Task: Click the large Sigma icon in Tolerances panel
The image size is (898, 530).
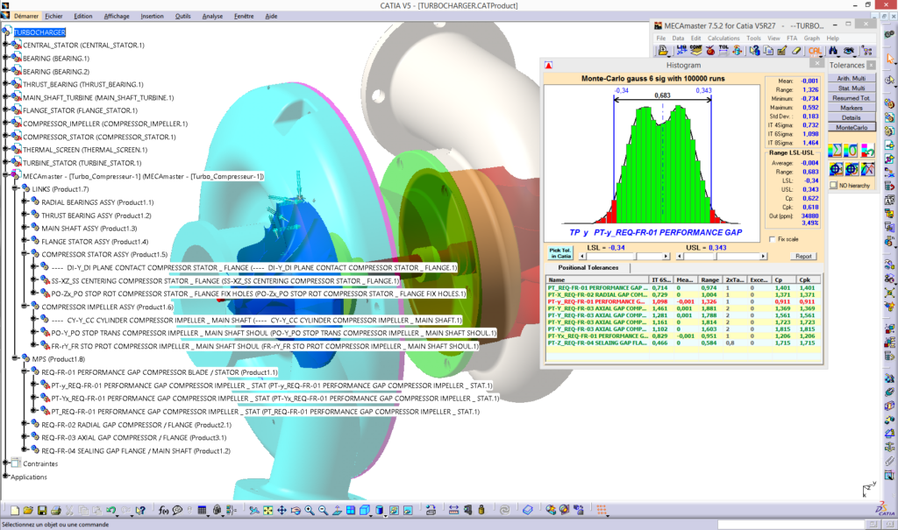Action: (836, 151)
